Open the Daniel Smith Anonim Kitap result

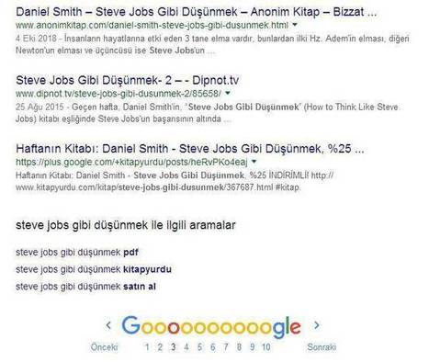(197, 12)
